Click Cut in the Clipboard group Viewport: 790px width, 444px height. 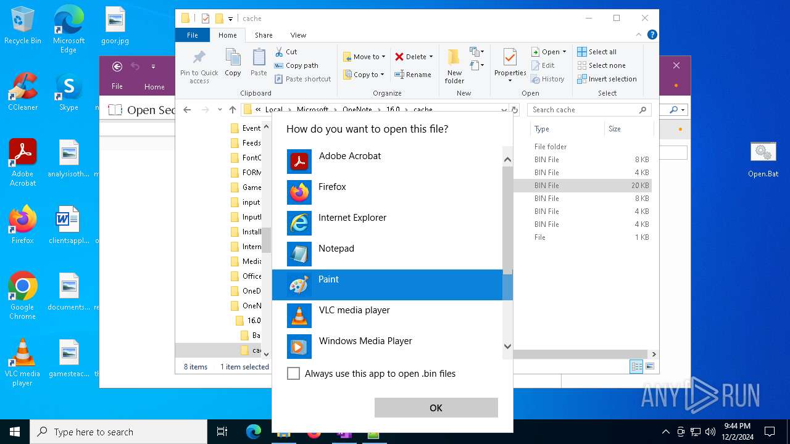click(286, 52)
